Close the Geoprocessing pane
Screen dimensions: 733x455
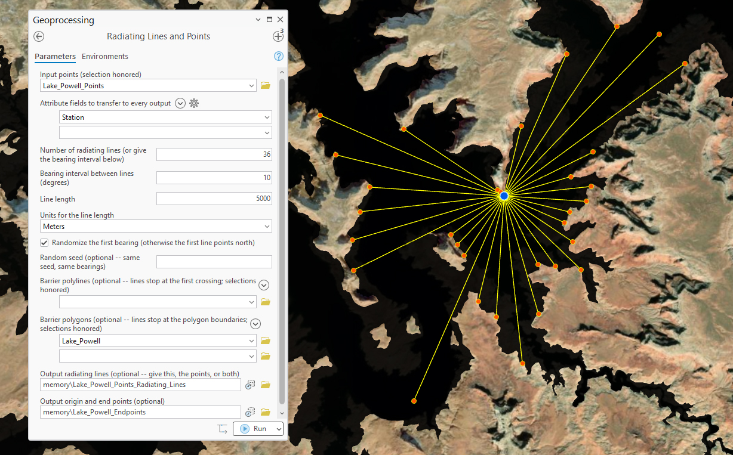pyautogui.click(x=280, y=20)
